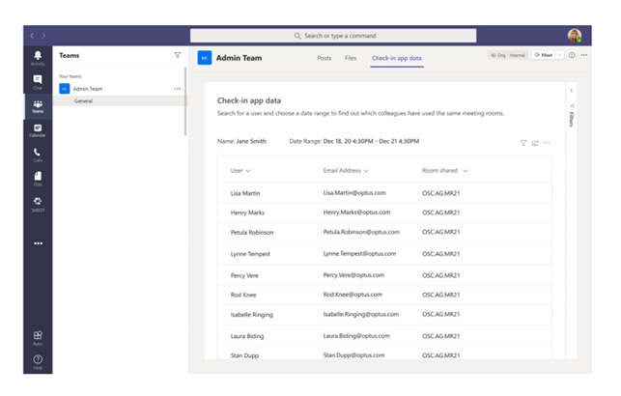Click the room code in Percy Vere row
This screenshot has width=621, height=396.
tap(440, 275)
